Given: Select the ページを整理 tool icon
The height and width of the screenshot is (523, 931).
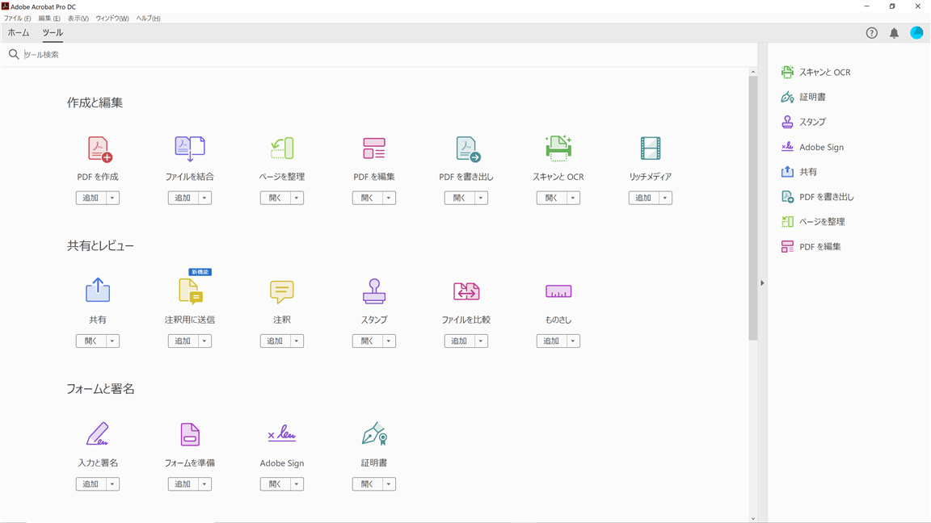Looking at the screenshot, I should pos(281,149).
